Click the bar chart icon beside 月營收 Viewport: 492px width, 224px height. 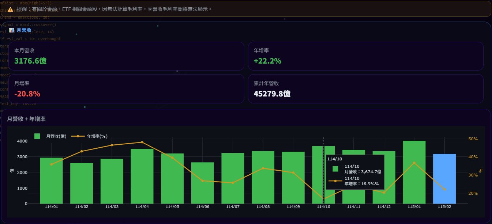[11, 30]
